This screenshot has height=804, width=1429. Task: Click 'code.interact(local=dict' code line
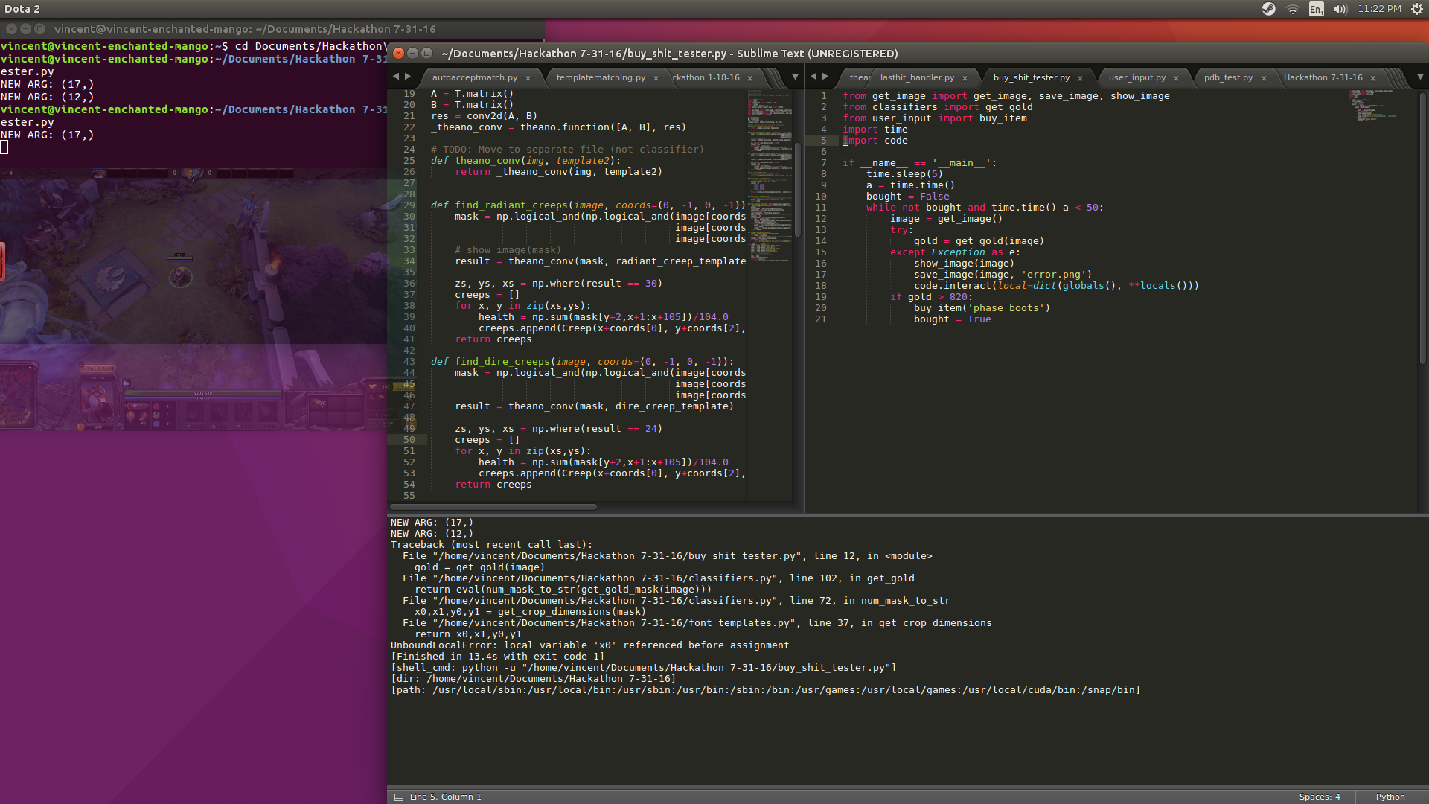(x=1056, y=286)
